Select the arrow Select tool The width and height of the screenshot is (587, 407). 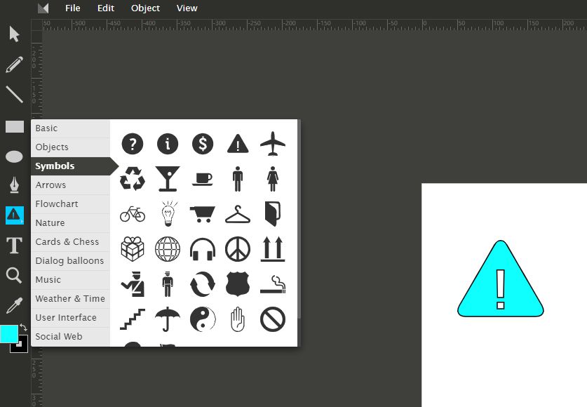tap(15, 34)
